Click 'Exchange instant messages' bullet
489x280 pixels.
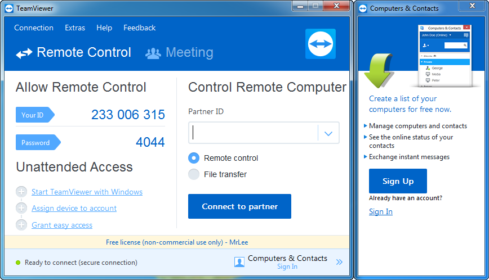pos(409,157)
